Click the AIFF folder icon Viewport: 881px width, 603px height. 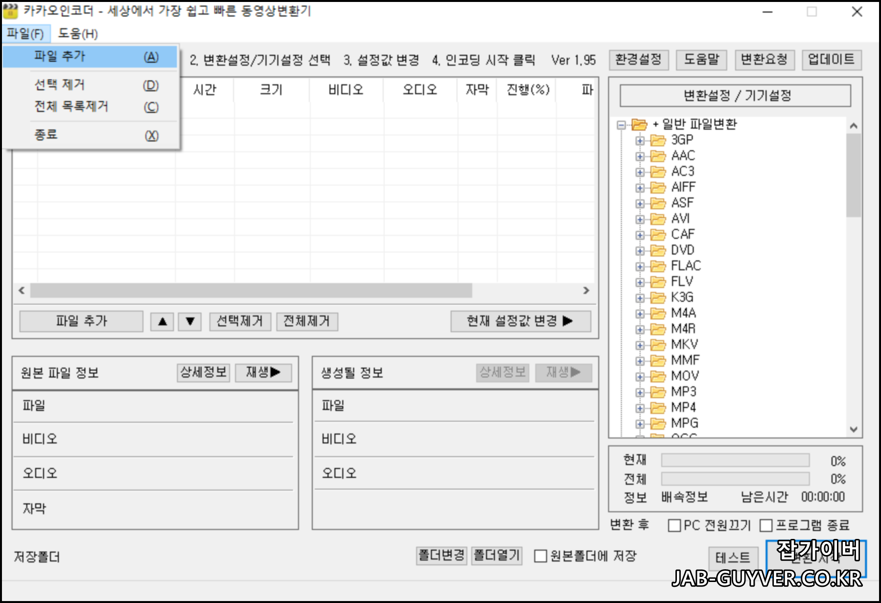click(x=658, y=187)
